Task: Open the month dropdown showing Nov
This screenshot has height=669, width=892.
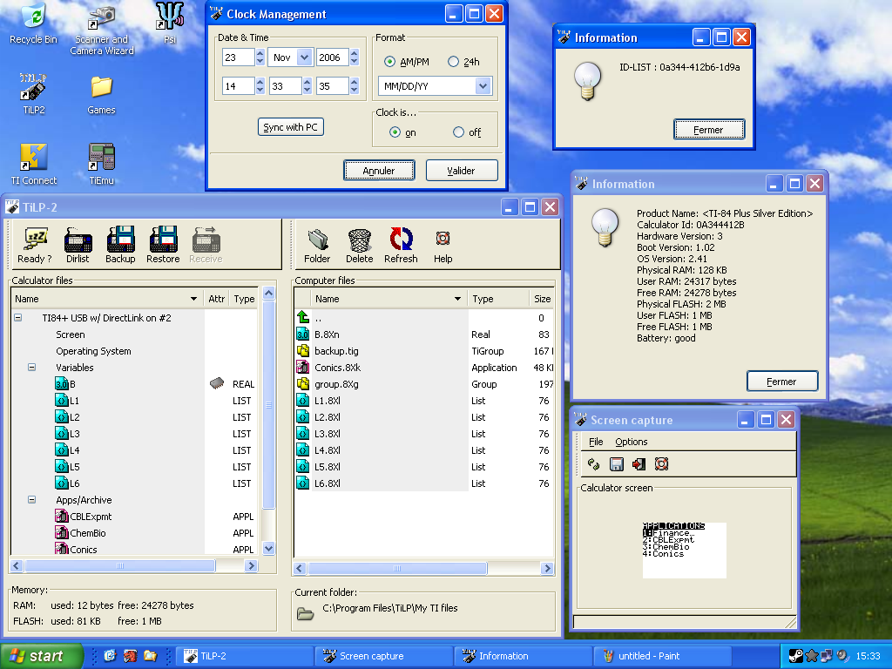Action: (x=304, y=57)
